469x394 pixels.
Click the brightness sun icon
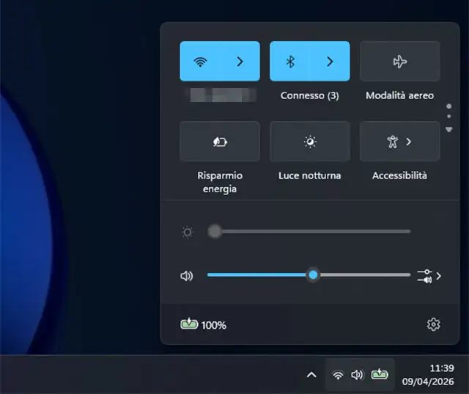pyautogui.click(x=188, y=232)
